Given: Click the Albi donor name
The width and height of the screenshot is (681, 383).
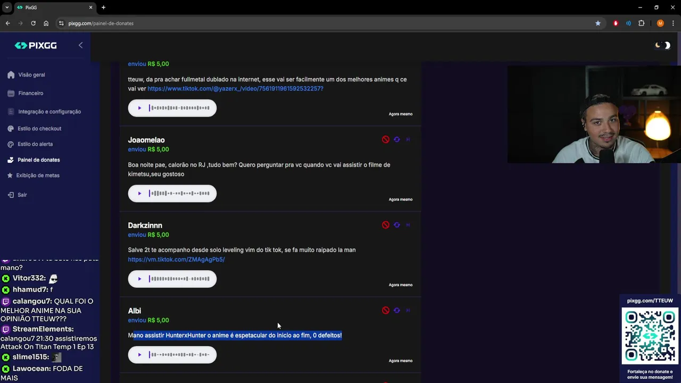Looking at the screenshot, I should (134, 311).
